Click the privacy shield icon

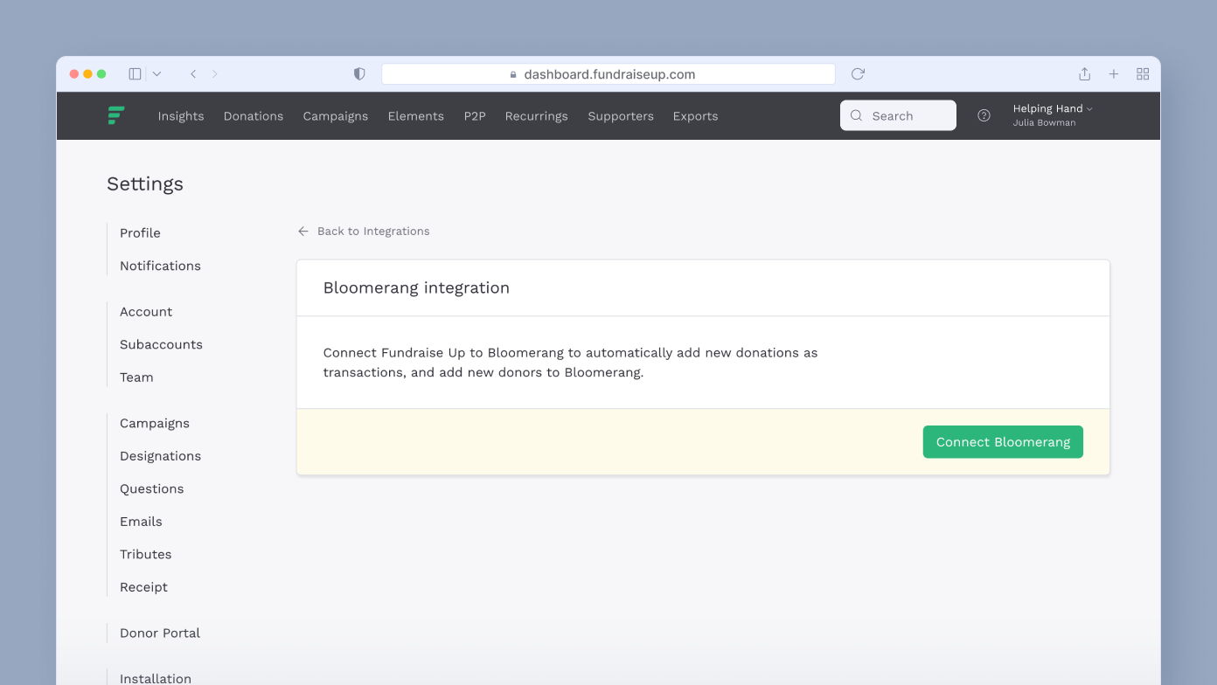[359, 74]
